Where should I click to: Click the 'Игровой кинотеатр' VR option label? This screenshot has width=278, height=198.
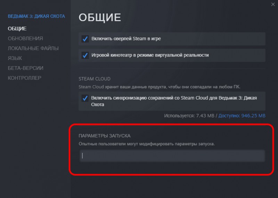pyautogui.click(x=150, y=55)
